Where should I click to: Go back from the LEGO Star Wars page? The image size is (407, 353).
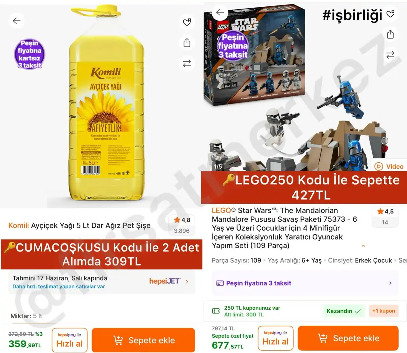220,12
